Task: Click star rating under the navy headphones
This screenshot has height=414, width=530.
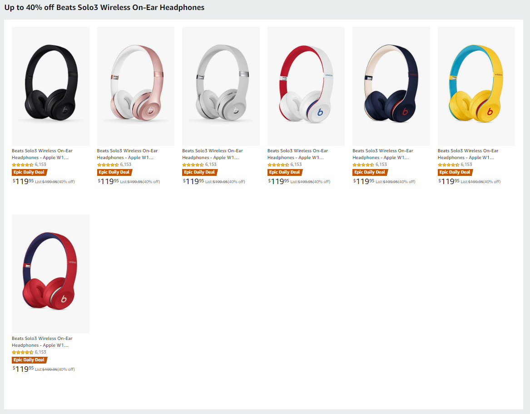Action: [363, 165]
